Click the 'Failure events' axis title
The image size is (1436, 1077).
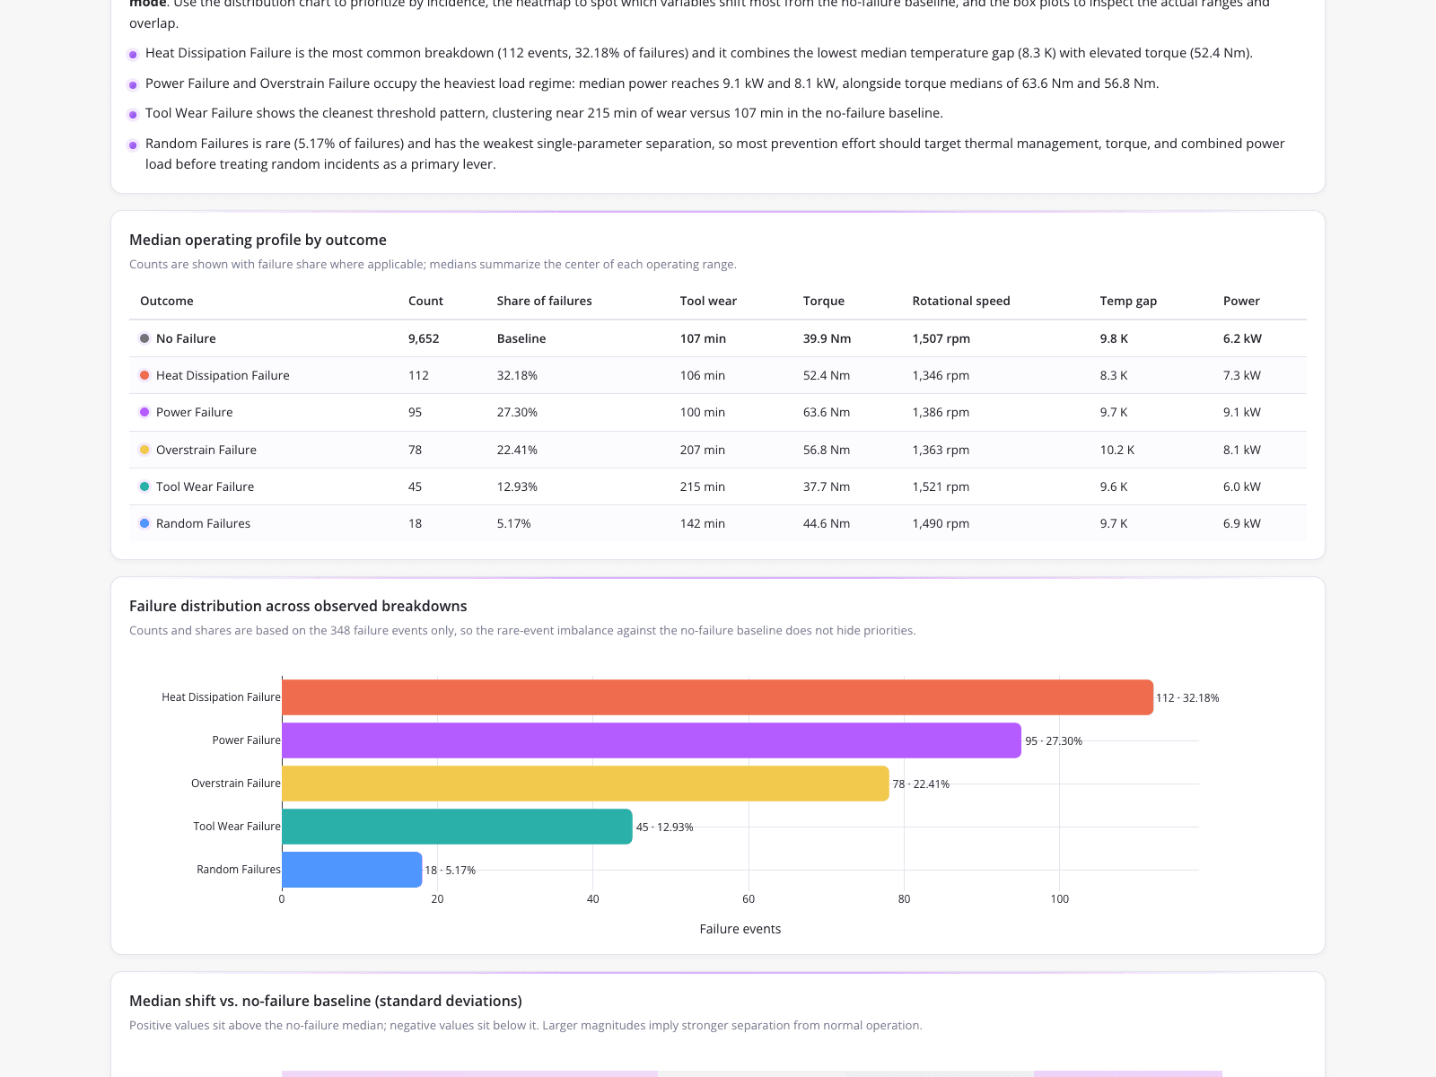tap(740, 929)
